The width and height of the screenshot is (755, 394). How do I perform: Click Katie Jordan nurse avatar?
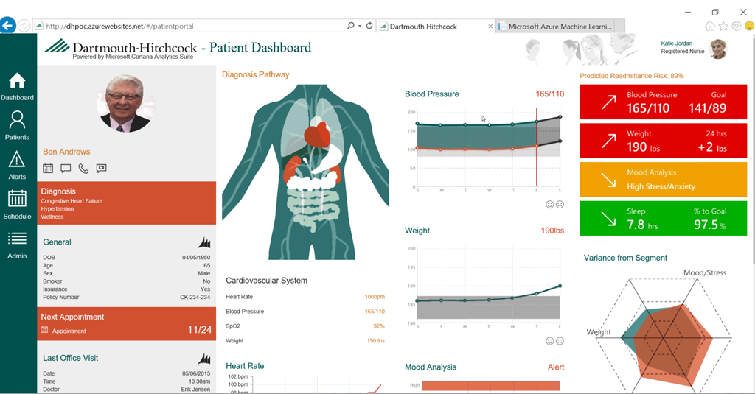(718, 49)
